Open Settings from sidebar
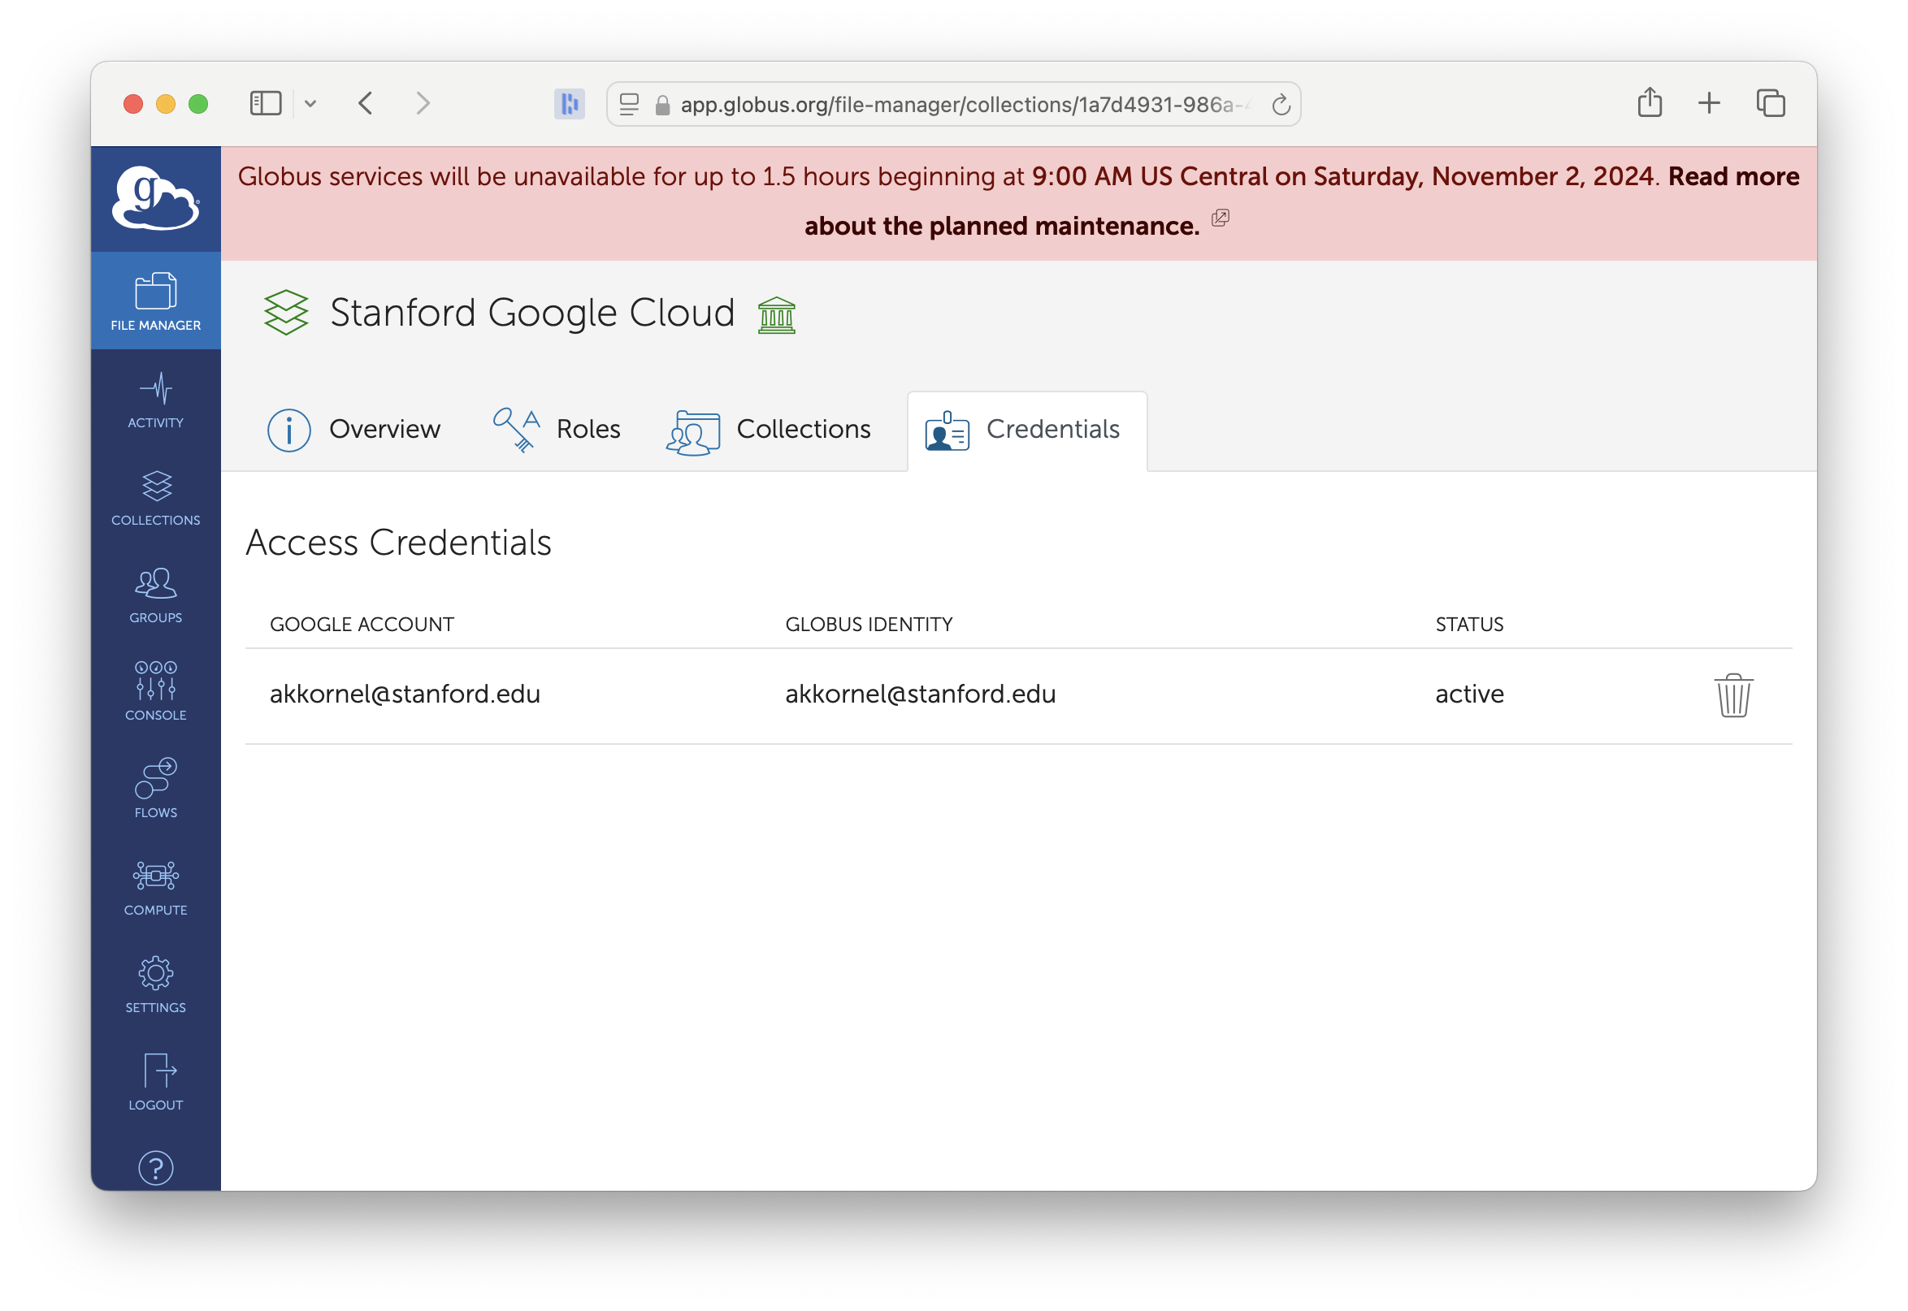1908x1311 pixels. (155, 987)
